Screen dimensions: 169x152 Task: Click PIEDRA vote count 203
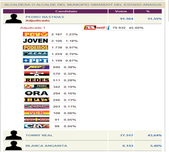(56, 107)
